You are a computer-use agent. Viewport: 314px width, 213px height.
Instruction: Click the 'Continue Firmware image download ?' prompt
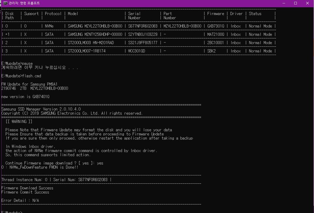54,163
